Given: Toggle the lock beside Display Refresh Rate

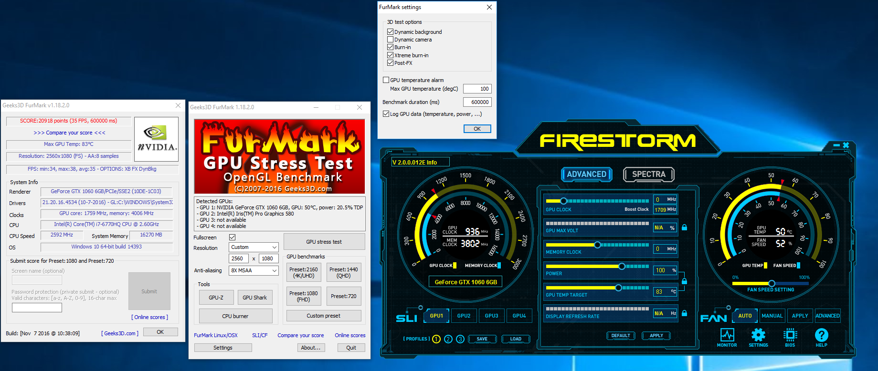Looking at the screenshot, I should (684, 313).
